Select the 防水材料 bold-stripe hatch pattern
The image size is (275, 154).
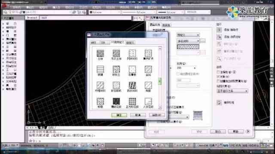pyautogui.click(x=132, y=86)
